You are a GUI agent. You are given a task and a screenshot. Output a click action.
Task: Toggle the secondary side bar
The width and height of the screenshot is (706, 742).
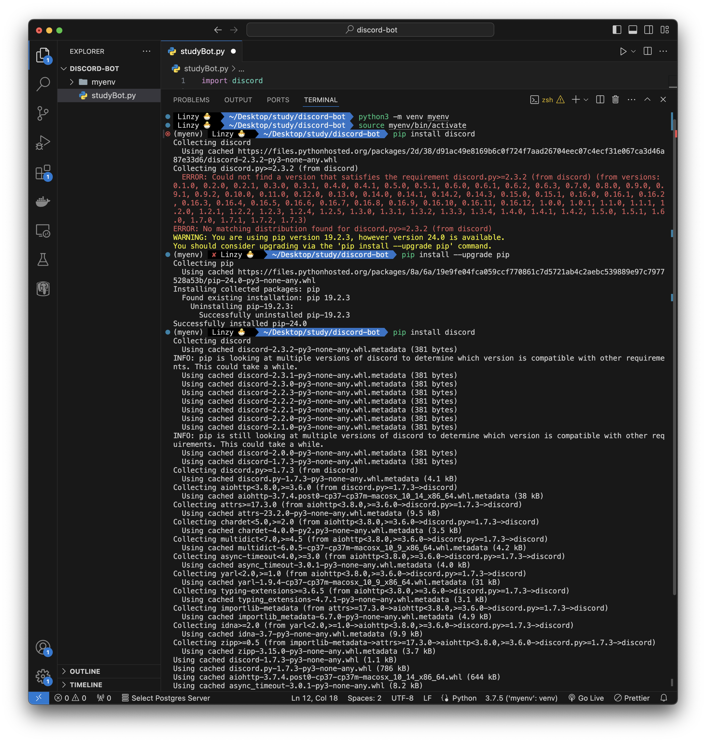[x=649, y=30]
